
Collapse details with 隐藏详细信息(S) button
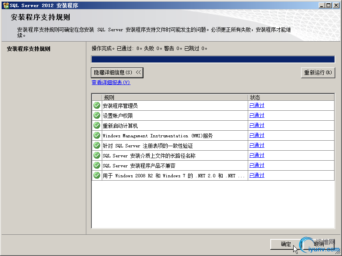click(117, 72)
